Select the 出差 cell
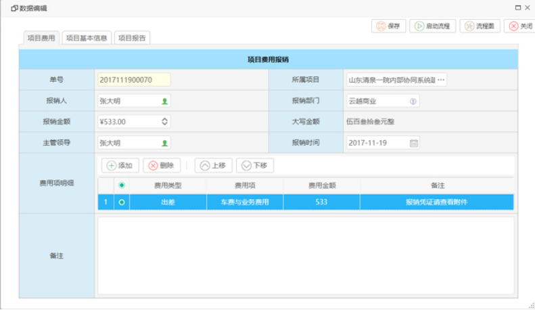The height and width of the screenshot is (310, 535). [x=168, y=202]
